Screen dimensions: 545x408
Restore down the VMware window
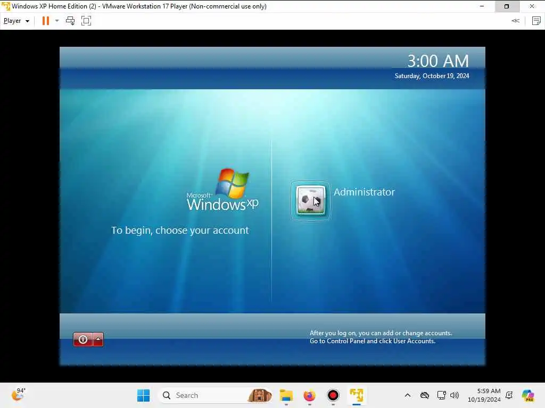(507, 6)
